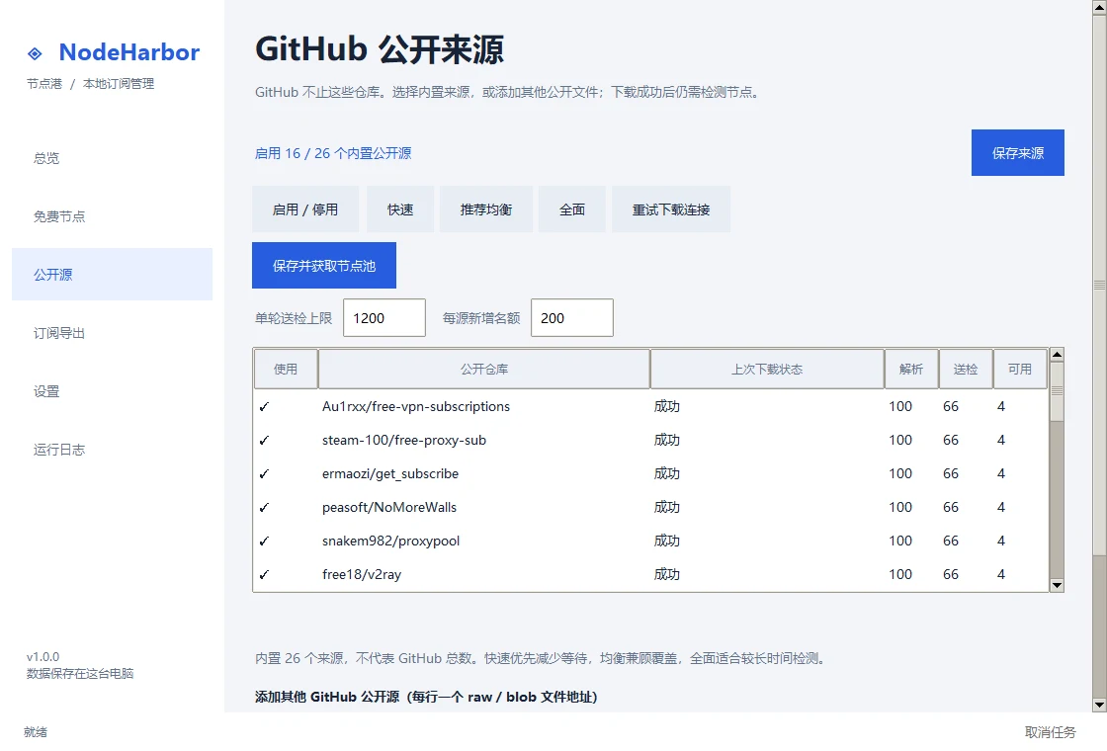Click the 保存来源 button
This screenshot has height=751, width=1107.
coord(1017,153)
